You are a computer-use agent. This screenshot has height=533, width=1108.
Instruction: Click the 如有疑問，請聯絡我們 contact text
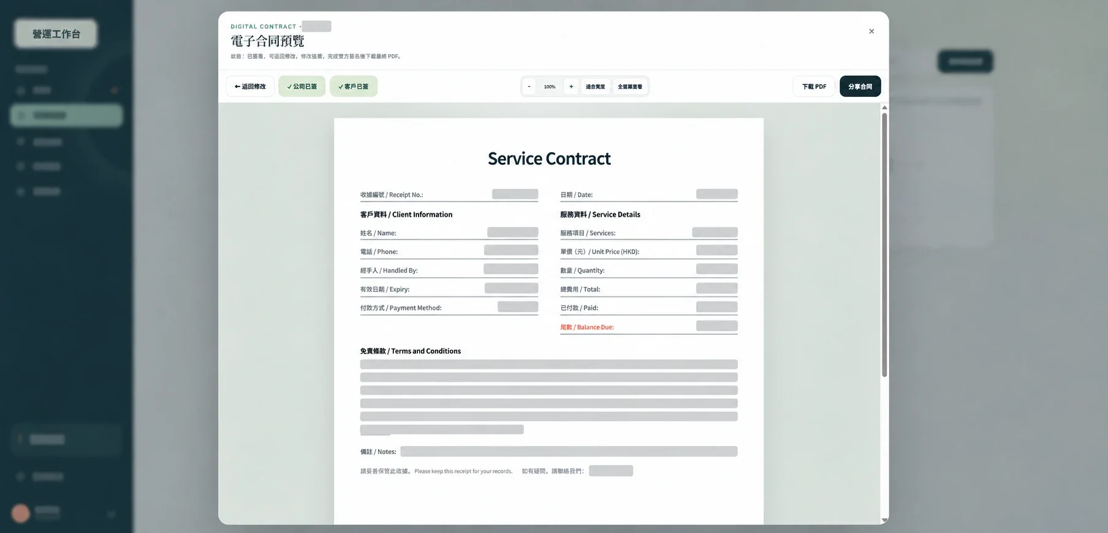coord(553,471)
